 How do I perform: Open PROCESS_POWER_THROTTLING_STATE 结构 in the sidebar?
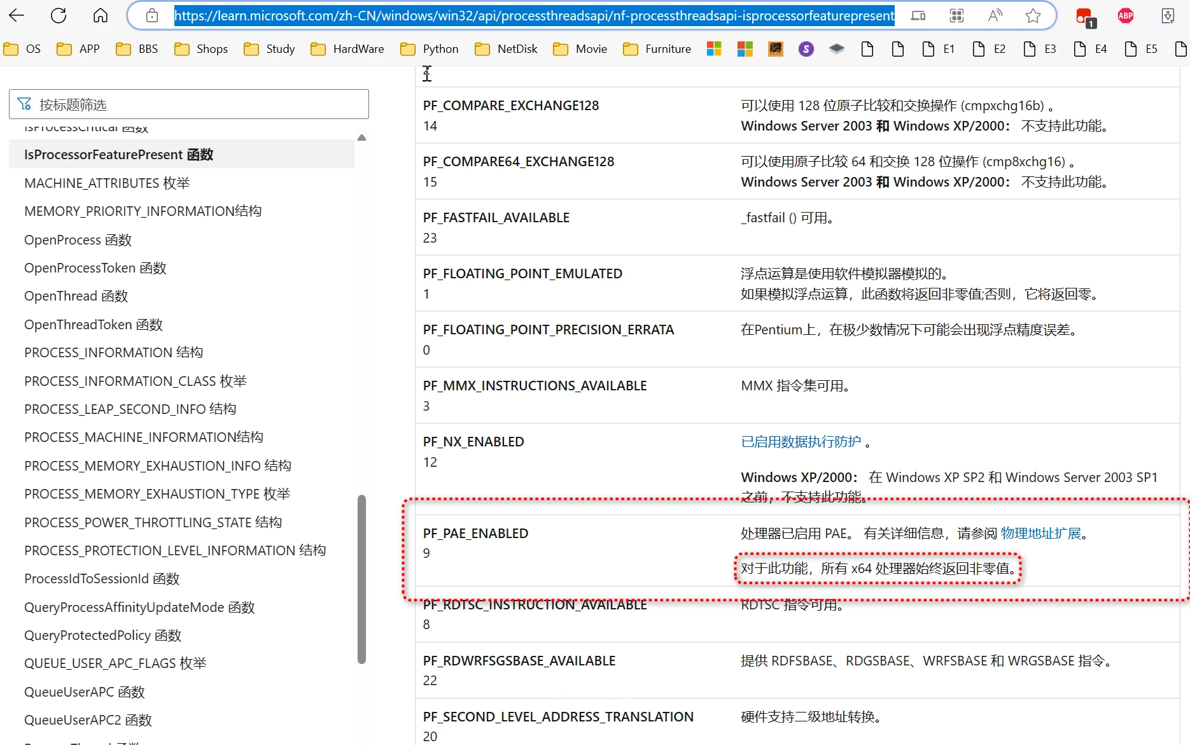click(x=153, y=522)
